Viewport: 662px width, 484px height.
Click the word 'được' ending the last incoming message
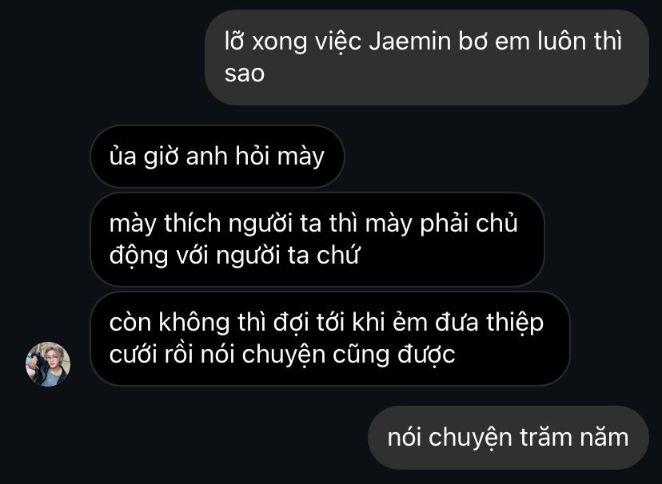click(x=426, y=355)
